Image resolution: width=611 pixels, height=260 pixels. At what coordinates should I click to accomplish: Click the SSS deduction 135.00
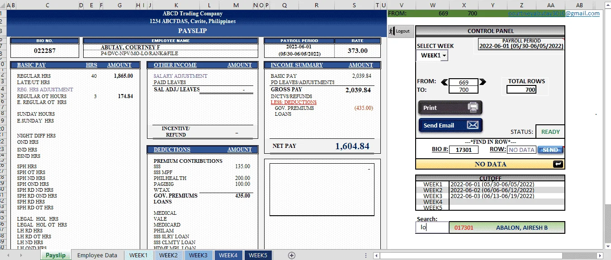tap(242, 166)
